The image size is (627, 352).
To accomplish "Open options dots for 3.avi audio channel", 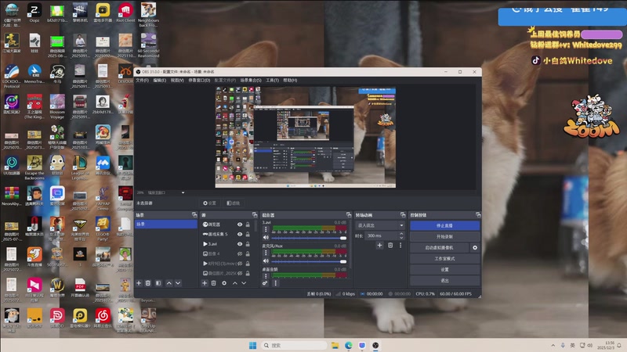I will 266,229.
